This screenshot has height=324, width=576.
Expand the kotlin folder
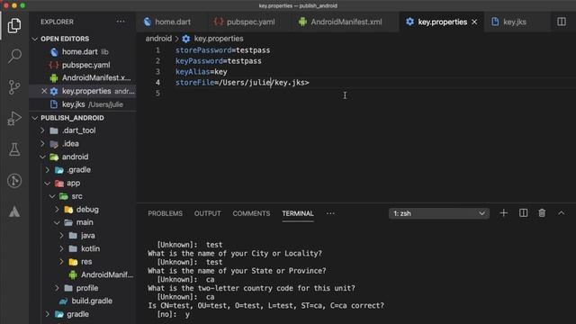tap(62, 248)
